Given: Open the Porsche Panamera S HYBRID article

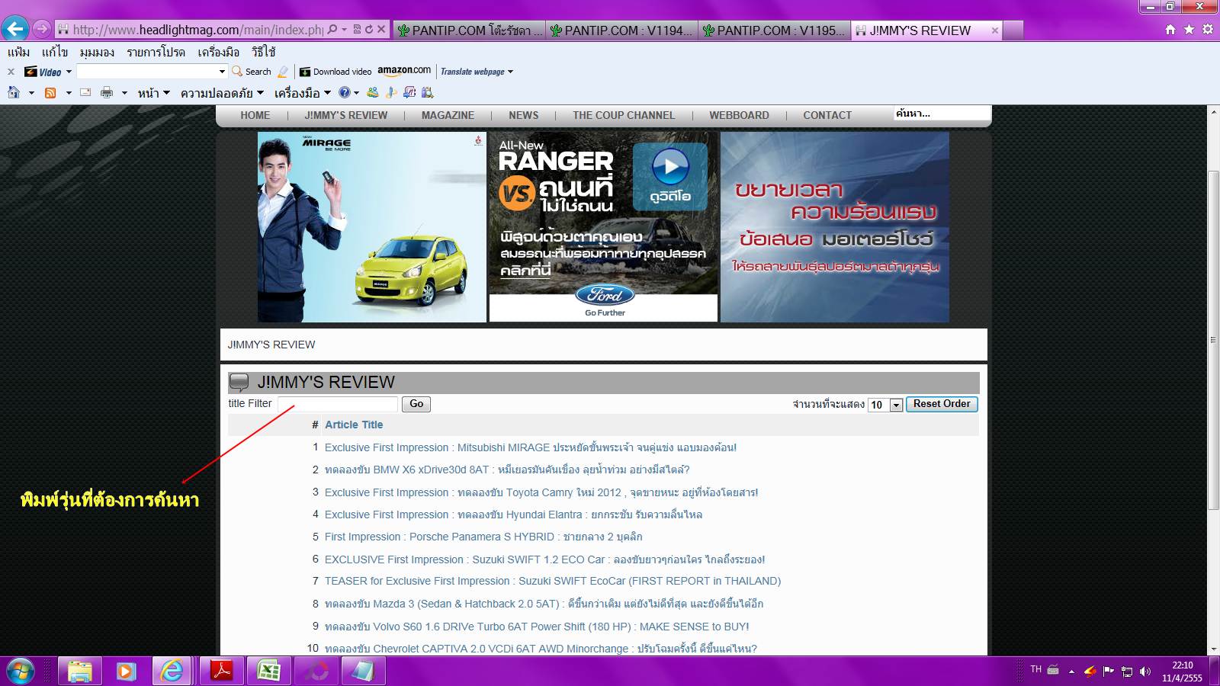Looking at the screenshot, I should click(483, 537).
